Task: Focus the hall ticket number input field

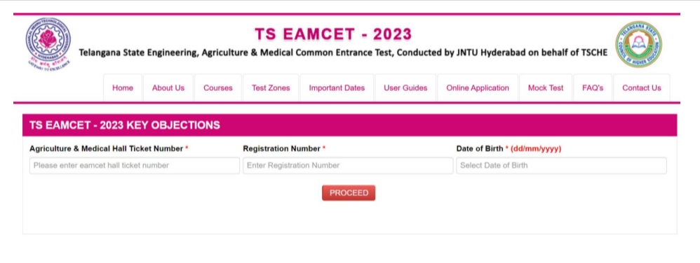Action: 135,166
